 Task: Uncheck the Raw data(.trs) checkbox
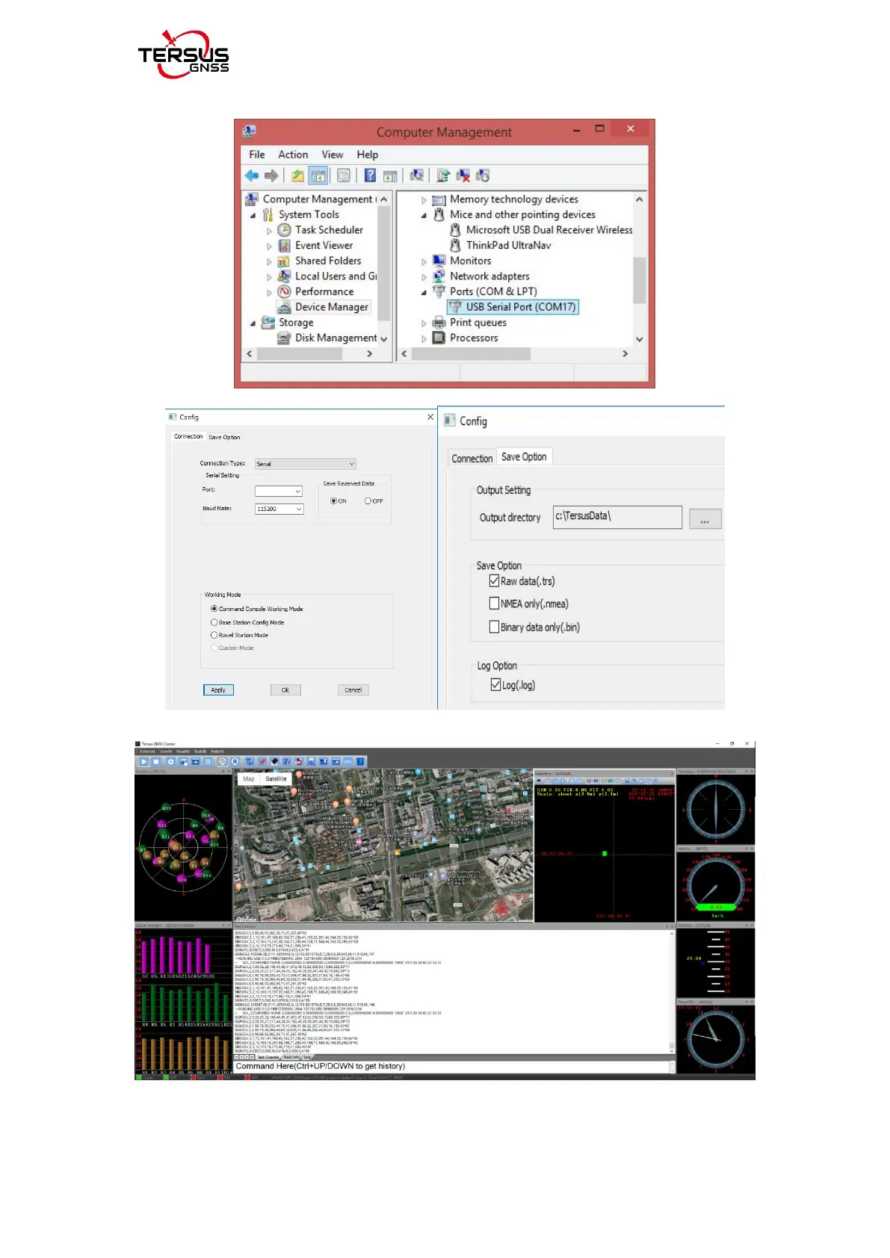[494, 581]
